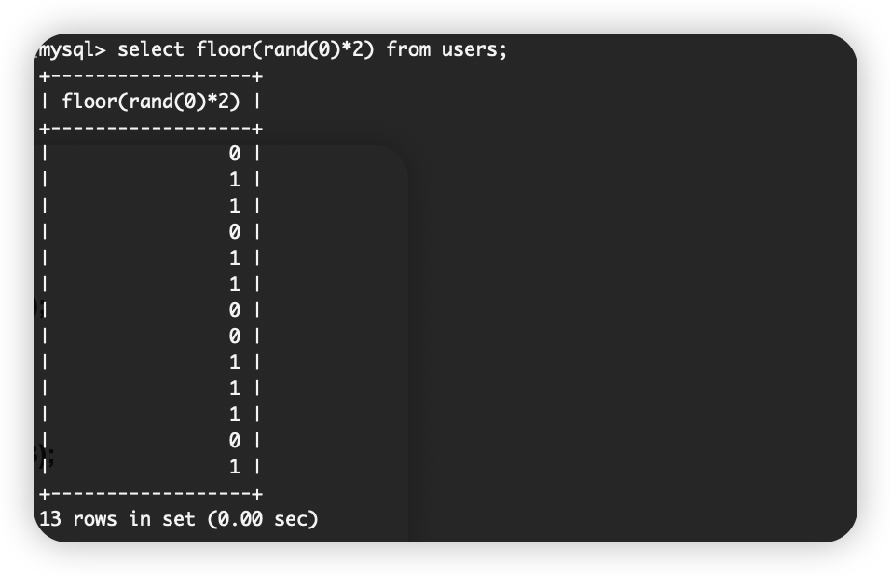Select the second result row value 1
Viewport: 891px width, 576px height.
click(x=234, y=180)
